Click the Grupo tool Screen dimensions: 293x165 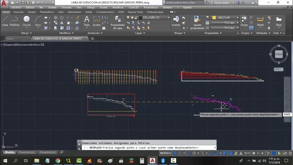click(244, 21)
